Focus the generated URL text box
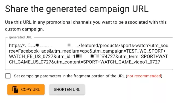Viewport: 177px width, 103px height. point(89,53)
